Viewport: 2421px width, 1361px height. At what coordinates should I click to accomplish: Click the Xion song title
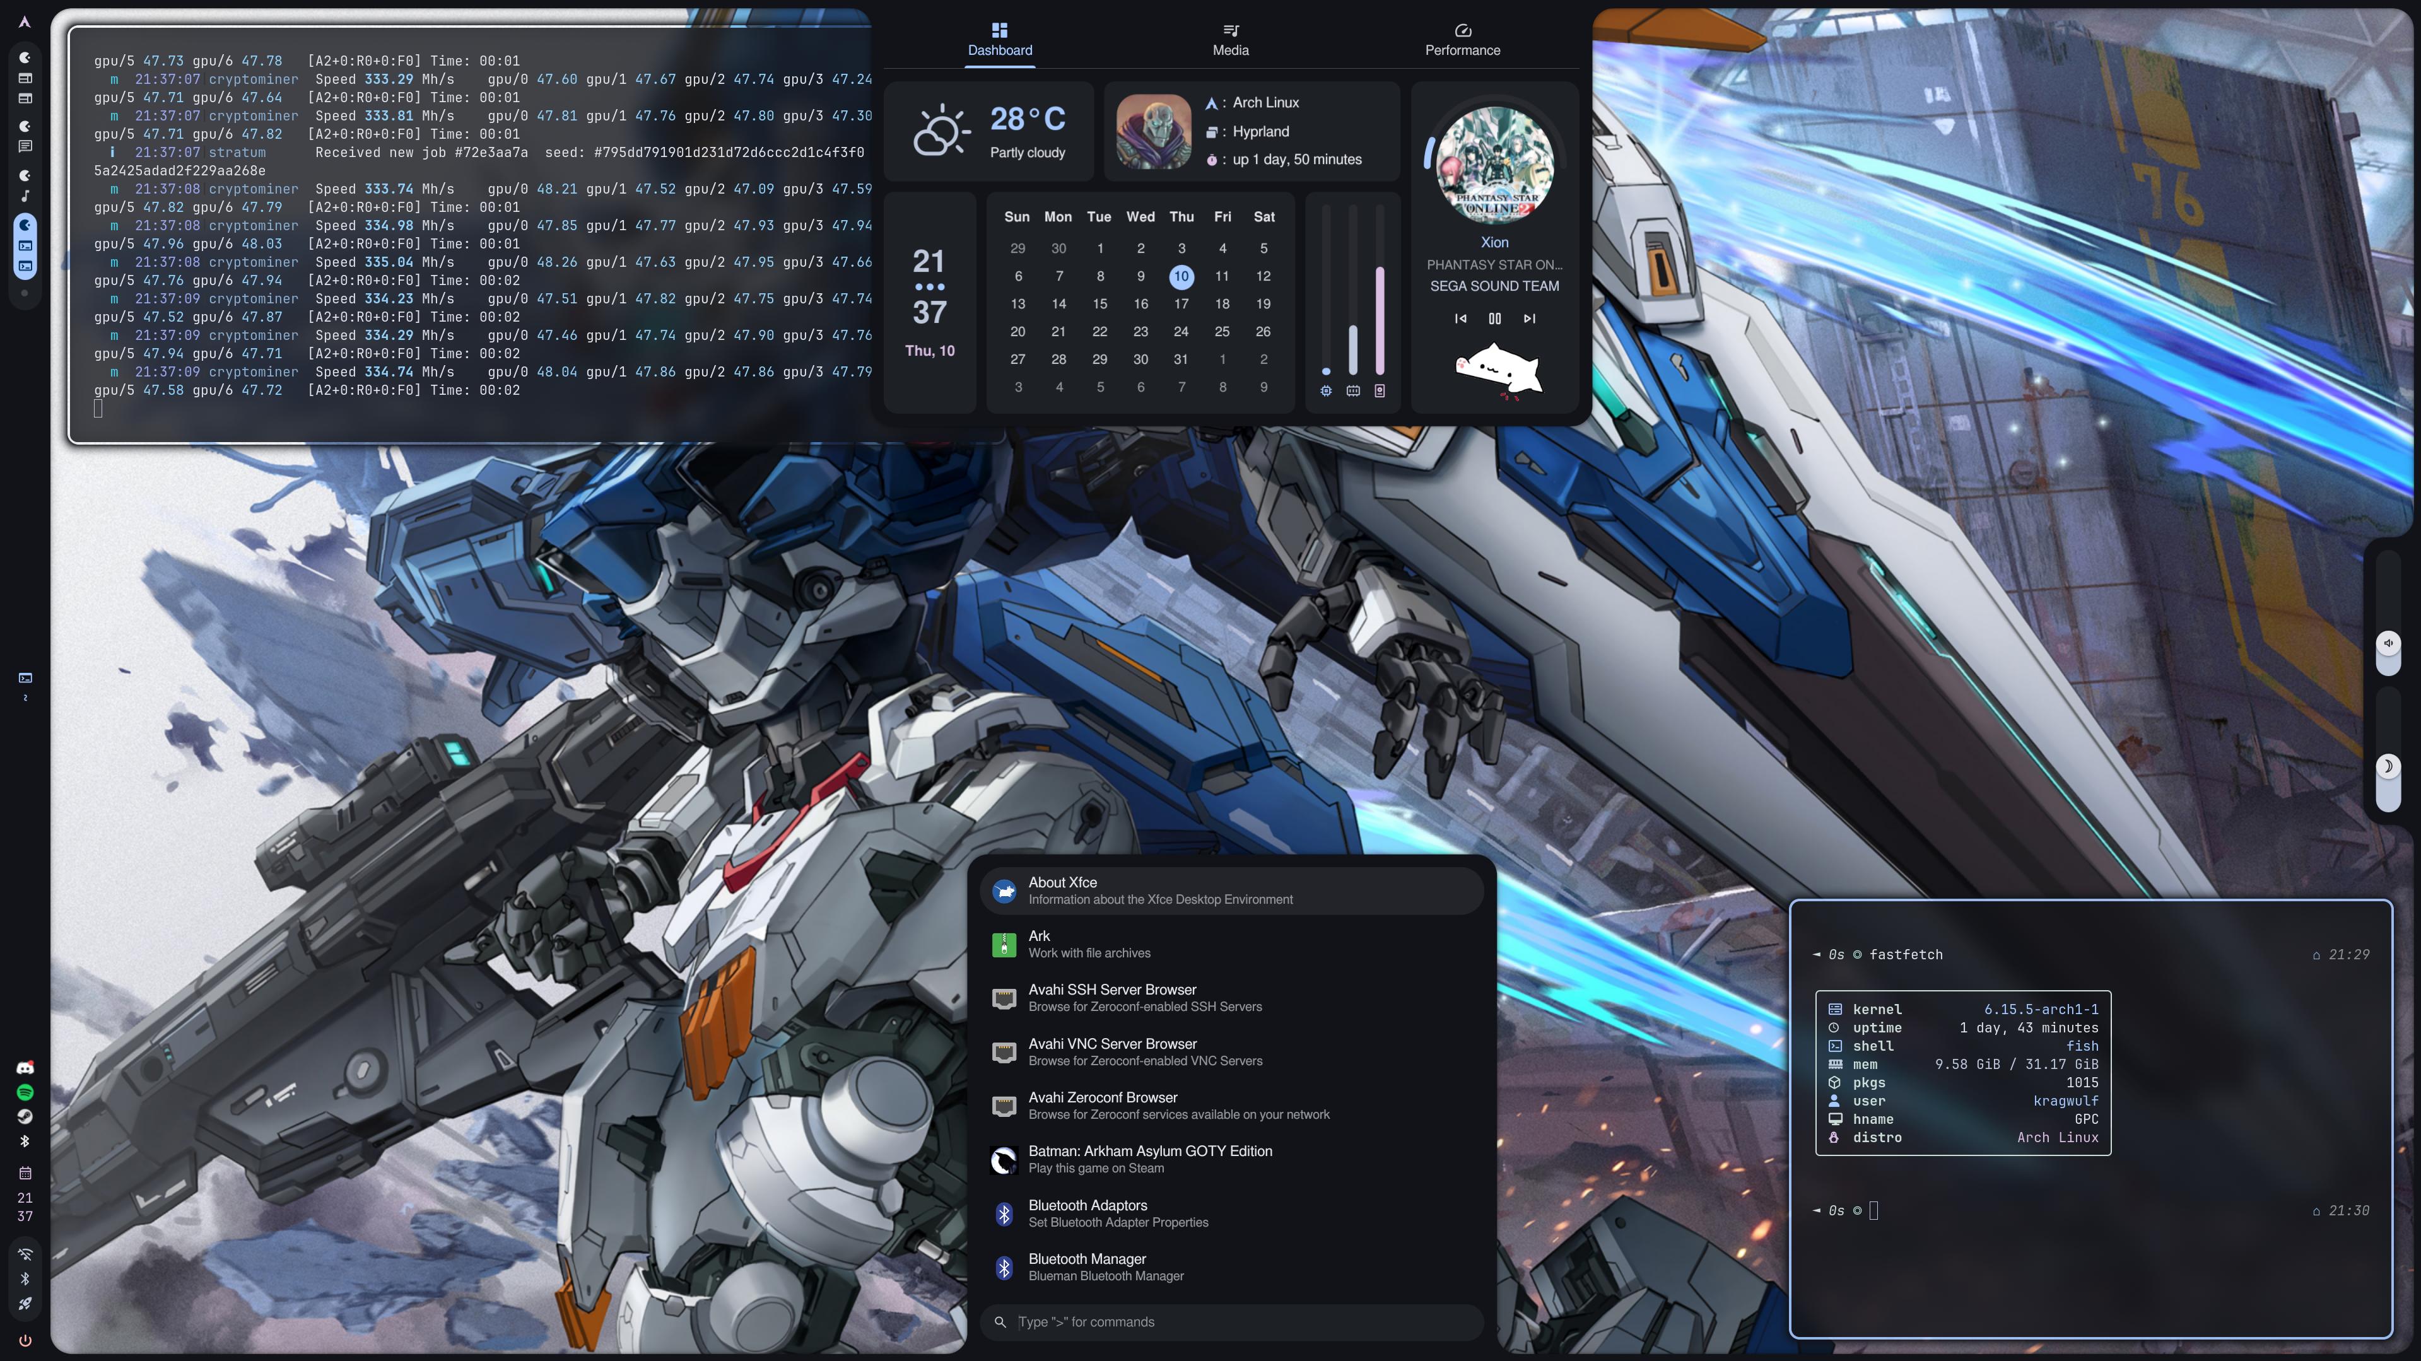coord(1494,243)
